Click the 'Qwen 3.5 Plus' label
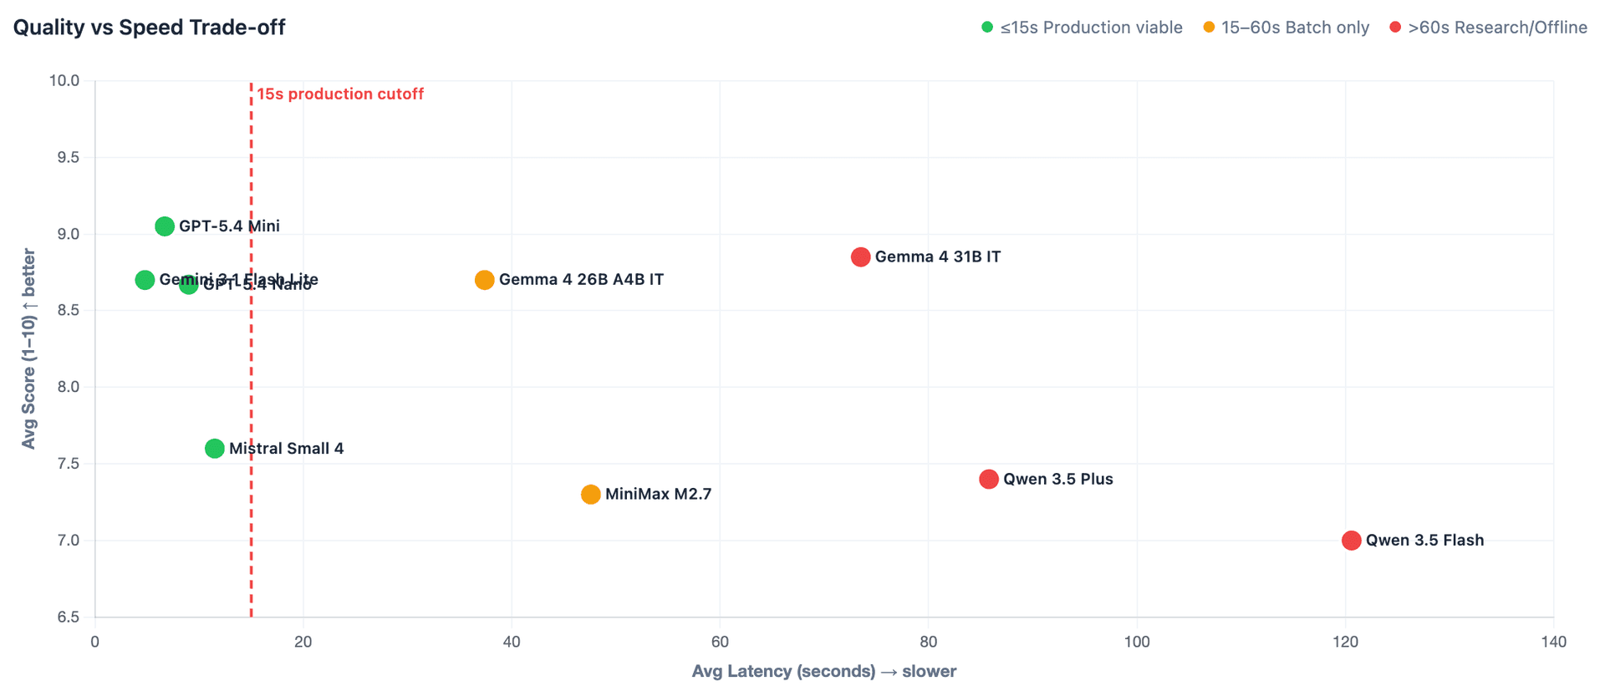This screenshot has height=686, width=1605. pyautogui.click(x=1058, y=480)
